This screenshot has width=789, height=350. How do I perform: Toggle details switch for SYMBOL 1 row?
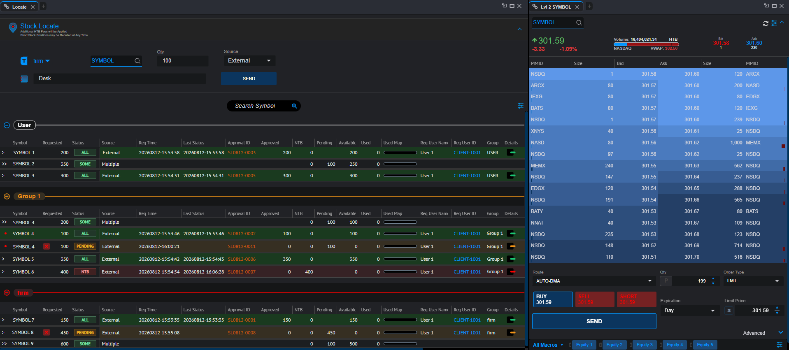point(511,153)
